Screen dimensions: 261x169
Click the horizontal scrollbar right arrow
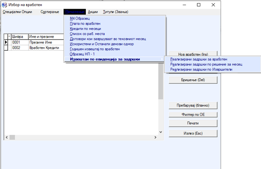click(x=155, y=137)
